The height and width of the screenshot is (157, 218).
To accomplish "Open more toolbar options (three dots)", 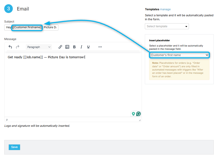I will click(100, 47).
